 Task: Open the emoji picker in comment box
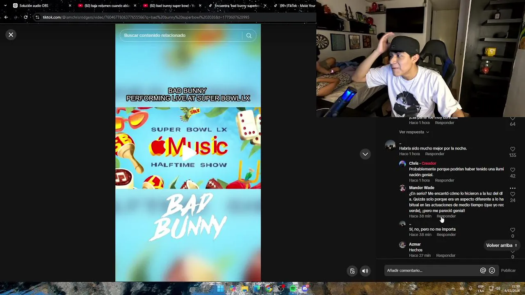[x=492, y=270]
